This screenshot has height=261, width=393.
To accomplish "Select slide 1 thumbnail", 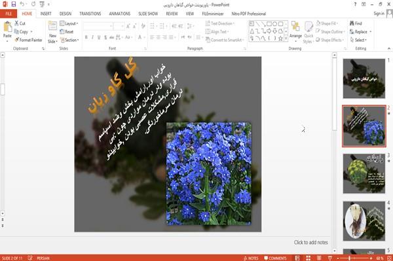I will 364,78.
